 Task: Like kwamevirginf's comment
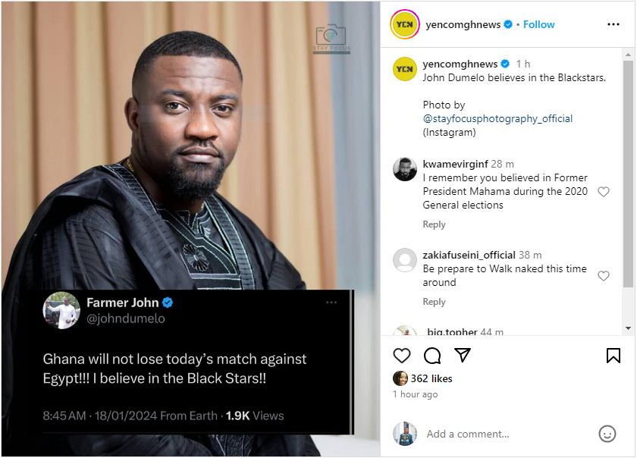point(604,192)
